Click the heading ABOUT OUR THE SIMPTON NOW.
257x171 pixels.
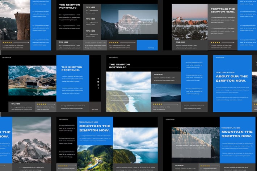coord(232,78)
